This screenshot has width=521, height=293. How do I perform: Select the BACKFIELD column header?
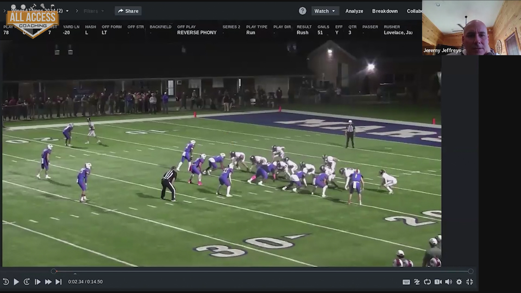[x=160, y=27]
